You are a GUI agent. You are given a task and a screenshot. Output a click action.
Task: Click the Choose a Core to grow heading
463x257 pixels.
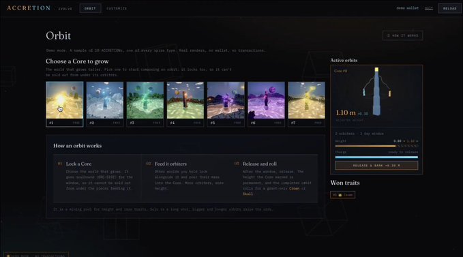tap(77, 61)
